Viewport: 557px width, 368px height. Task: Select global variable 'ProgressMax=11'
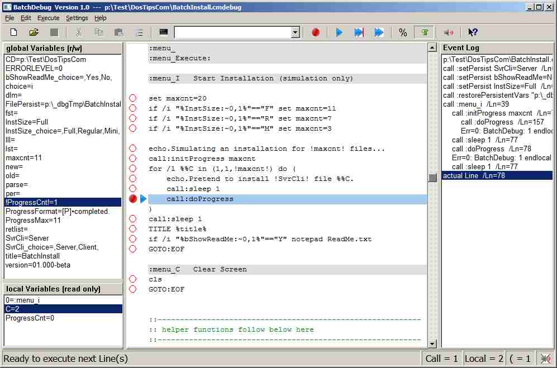(63, 220)
